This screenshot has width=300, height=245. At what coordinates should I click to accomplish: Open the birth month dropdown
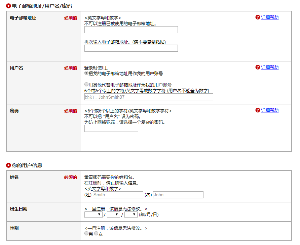click(113, 215)
